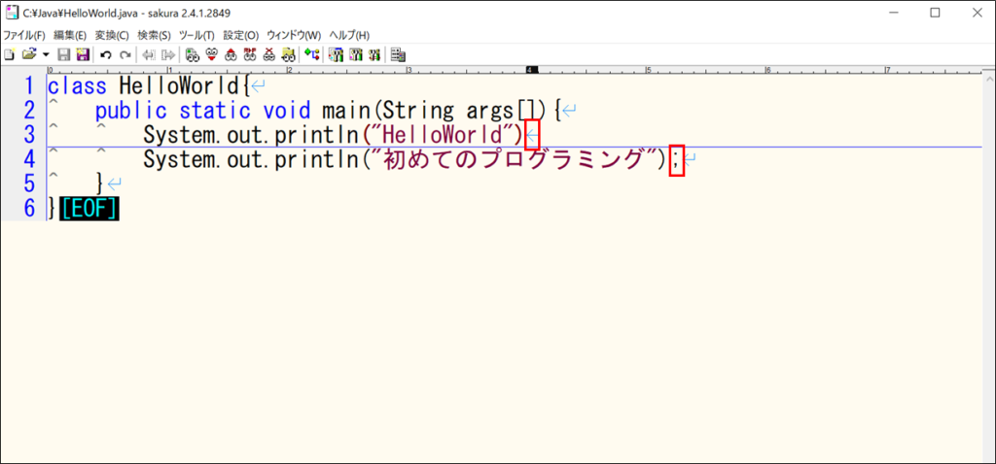This screenshot has width=996, height=464.
Task: Open the 設定(O) menu
Action: click(x=241, y=36)
